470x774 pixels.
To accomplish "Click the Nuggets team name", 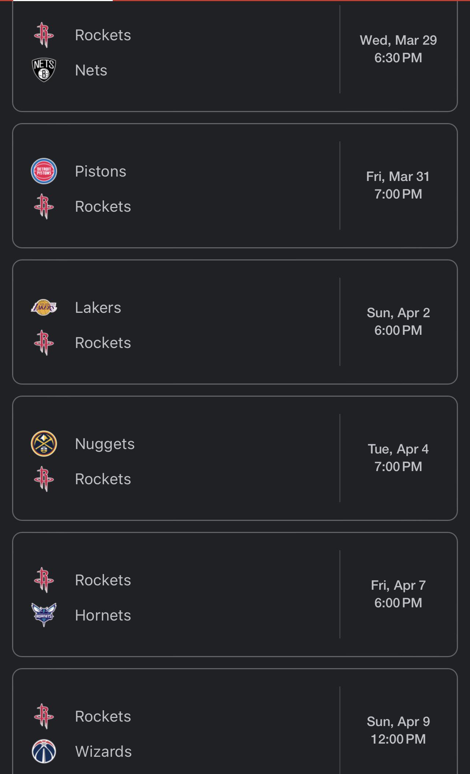I will [105, 444].
